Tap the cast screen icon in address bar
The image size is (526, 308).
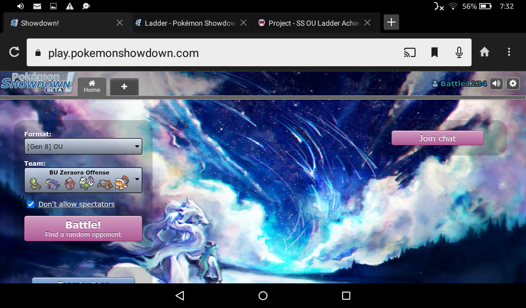(x=409, y=52)
